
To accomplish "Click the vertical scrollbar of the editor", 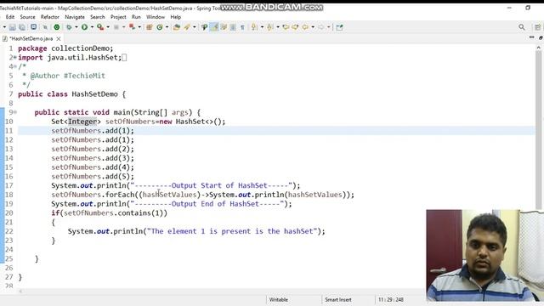I will click(538, 130).
